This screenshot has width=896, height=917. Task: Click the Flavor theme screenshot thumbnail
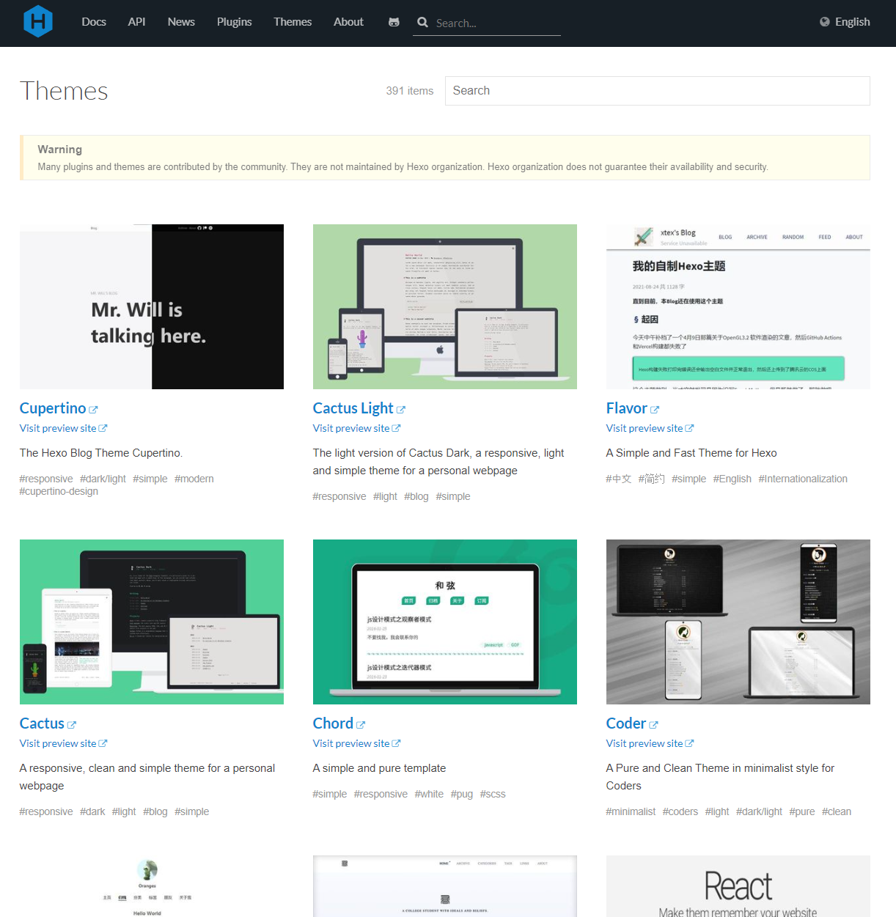pyautogui.click(x=738, y=306)
